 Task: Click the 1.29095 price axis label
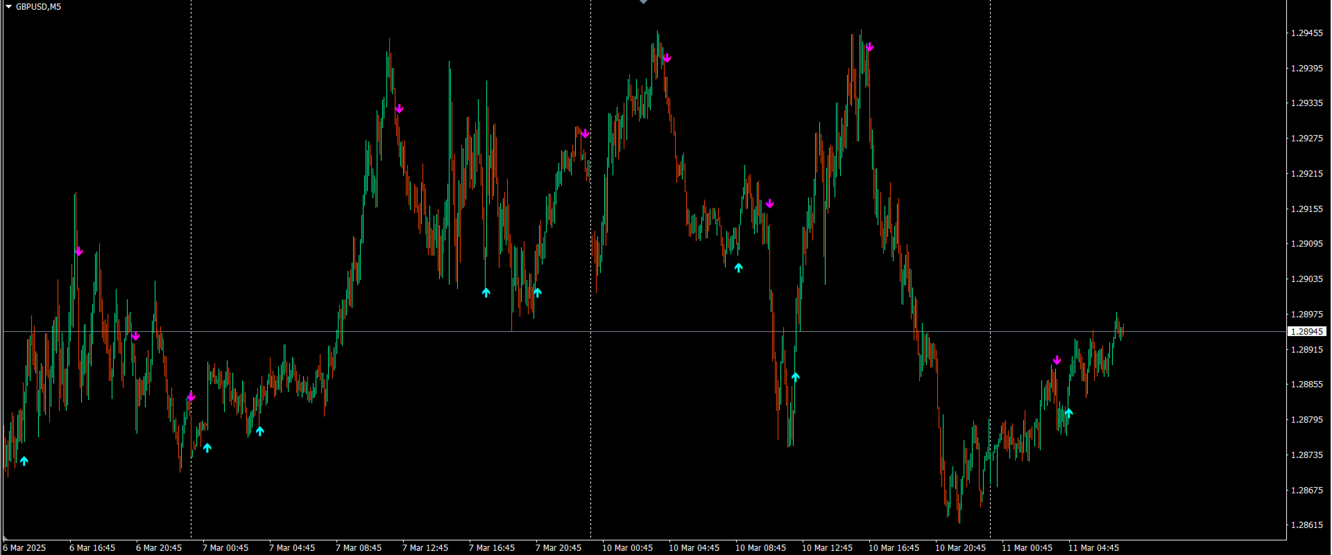tap(1306, 244)
